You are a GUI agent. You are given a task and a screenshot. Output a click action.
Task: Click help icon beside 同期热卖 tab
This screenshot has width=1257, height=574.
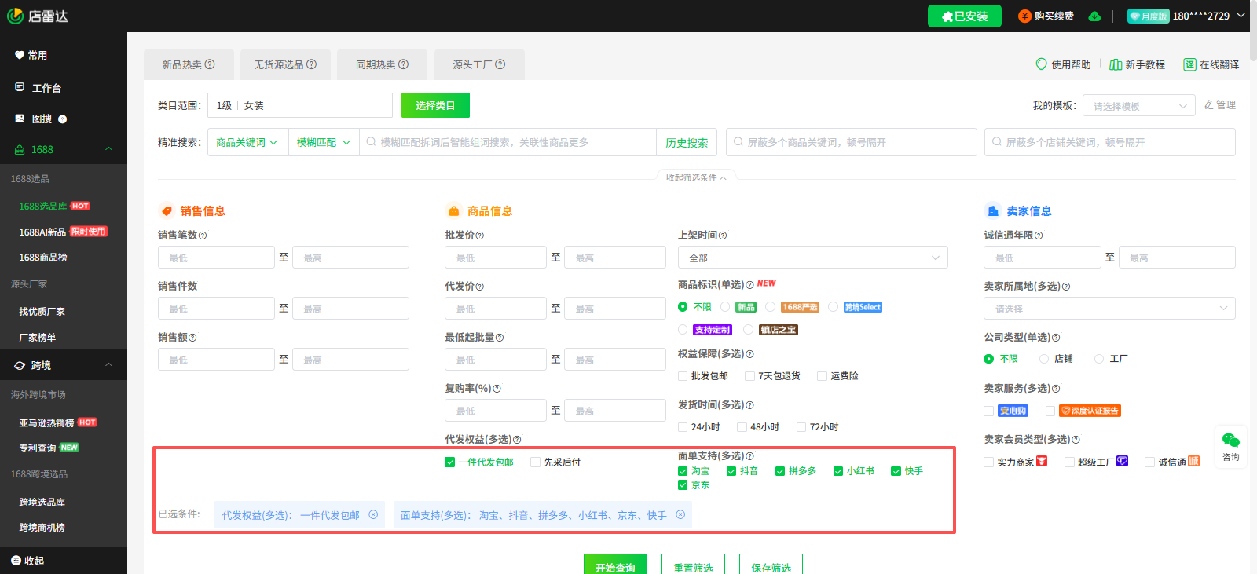[403, 64]
